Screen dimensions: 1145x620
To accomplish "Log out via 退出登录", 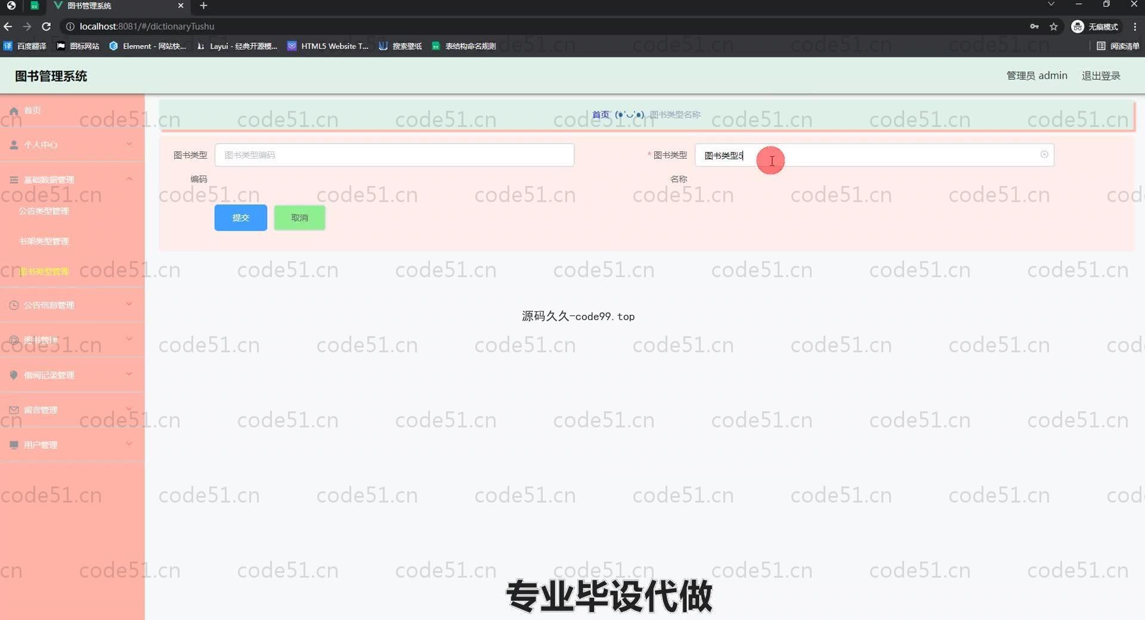I will coord(1101,76).
